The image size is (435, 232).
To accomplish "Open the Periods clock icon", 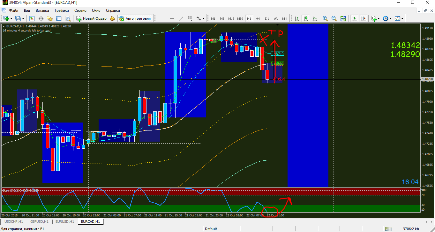I will tap(386, 18).
